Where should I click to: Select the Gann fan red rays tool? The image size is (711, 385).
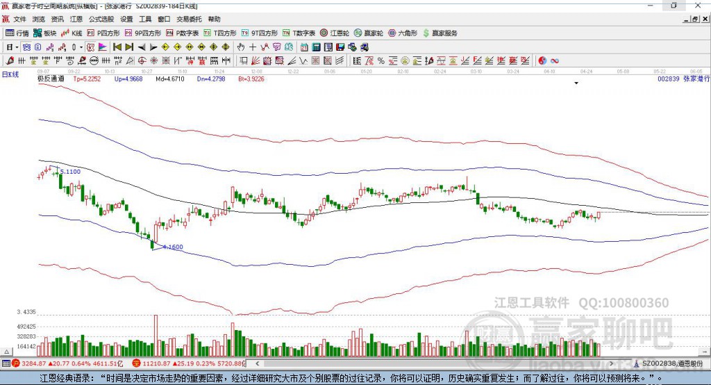click(x=256, y=60)
